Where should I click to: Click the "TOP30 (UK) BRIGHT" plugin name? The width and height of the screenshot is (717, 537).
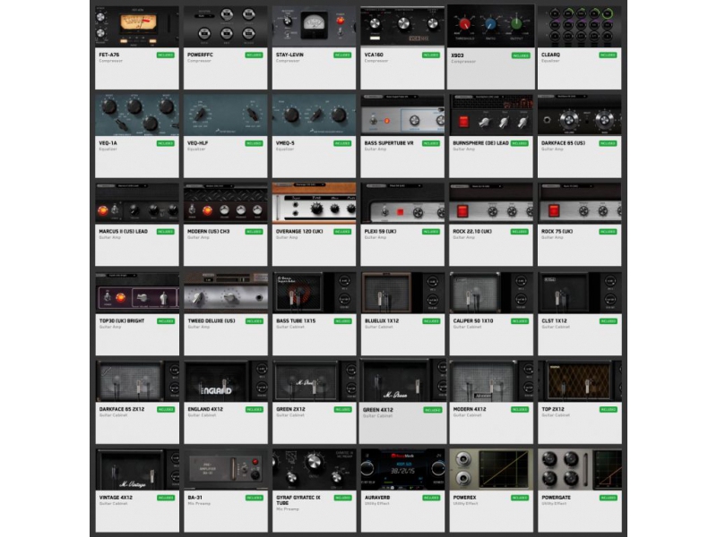pyautogui.click(x=122, y=321)
